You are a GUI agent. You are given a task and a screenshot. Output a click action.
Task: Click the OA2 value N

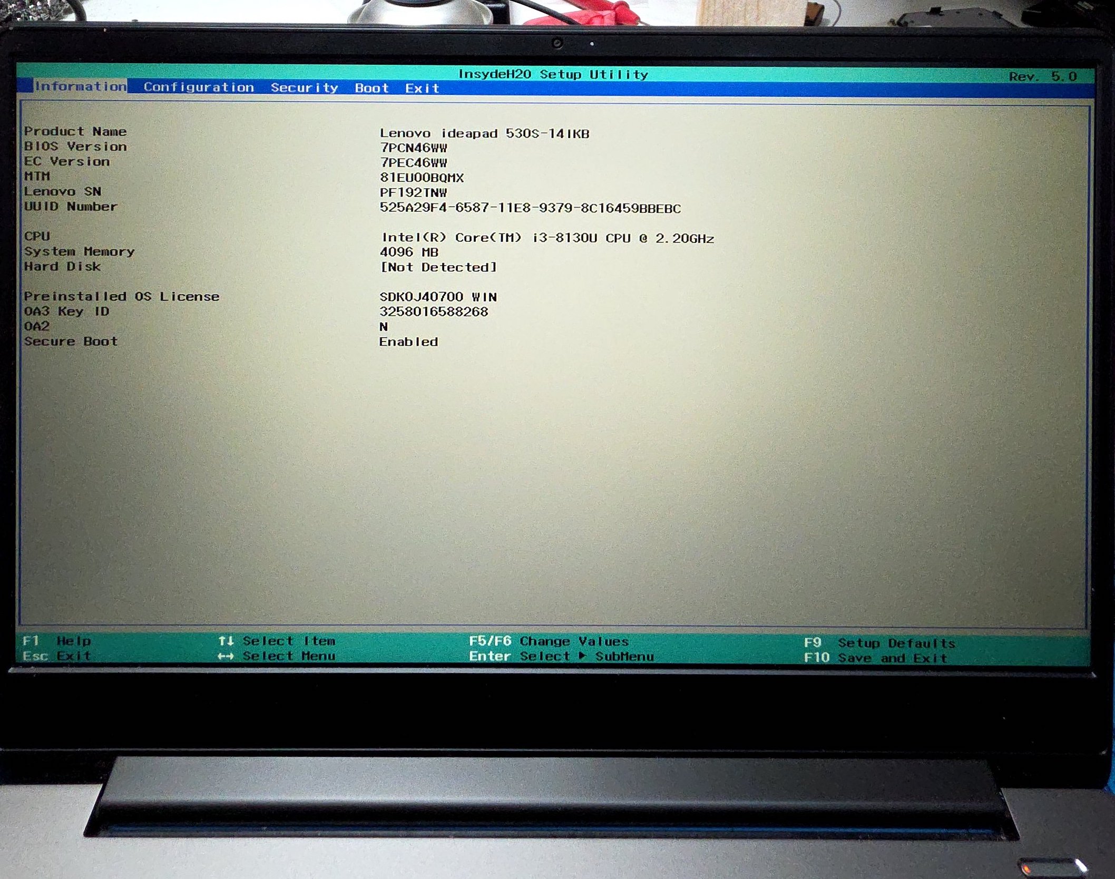[x=384, y=327]
